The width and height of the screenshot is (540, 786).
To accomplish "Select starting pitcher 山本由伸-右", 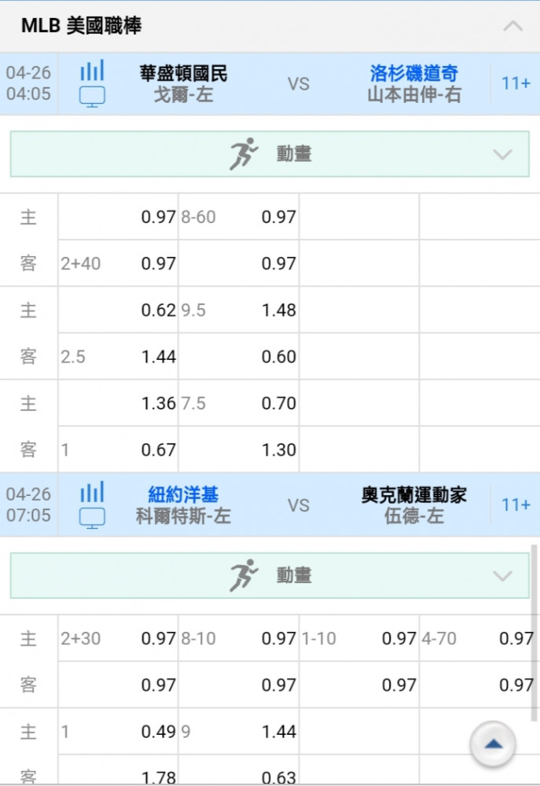I will [x=413, y=95].
